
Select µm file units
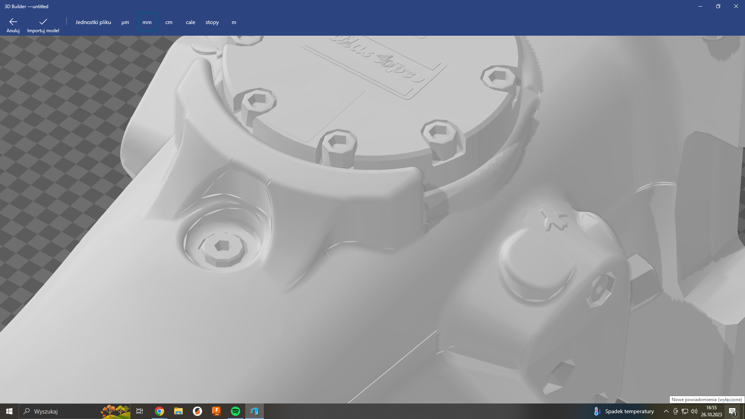(125, 22)
